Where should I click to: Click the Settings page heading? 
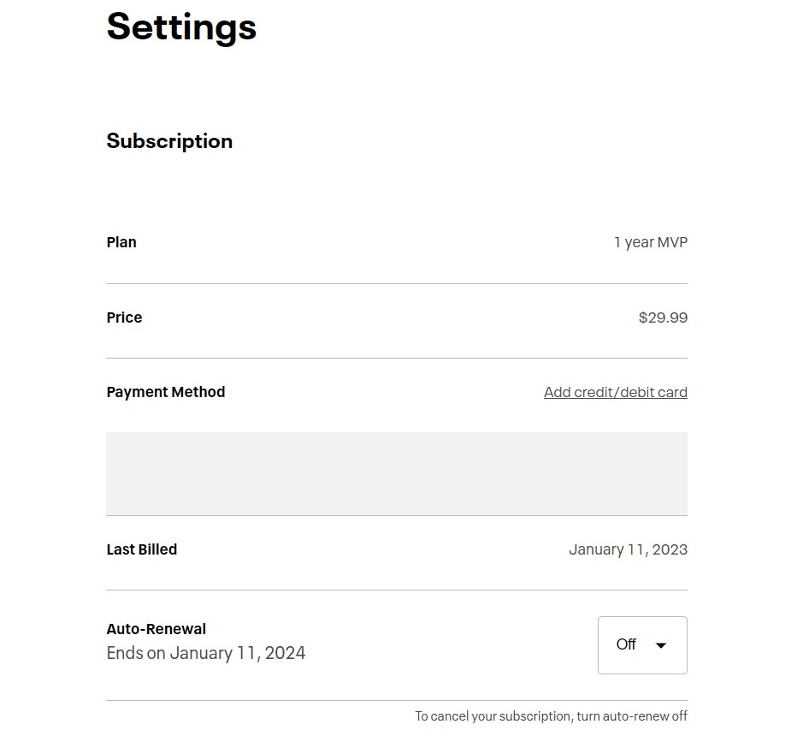181,26
